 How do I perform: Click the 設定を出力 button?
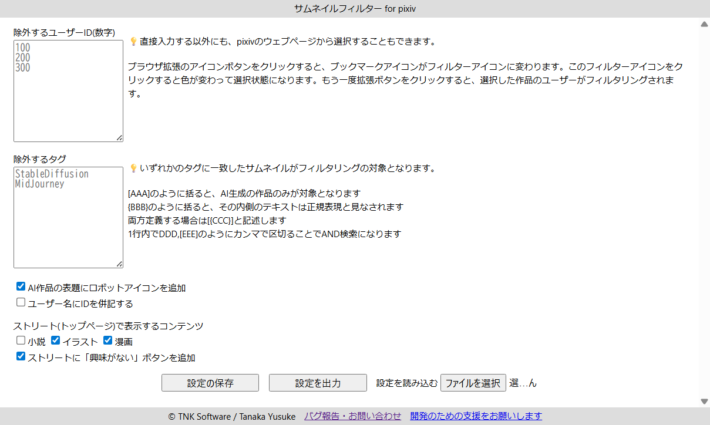click(318, 383)
